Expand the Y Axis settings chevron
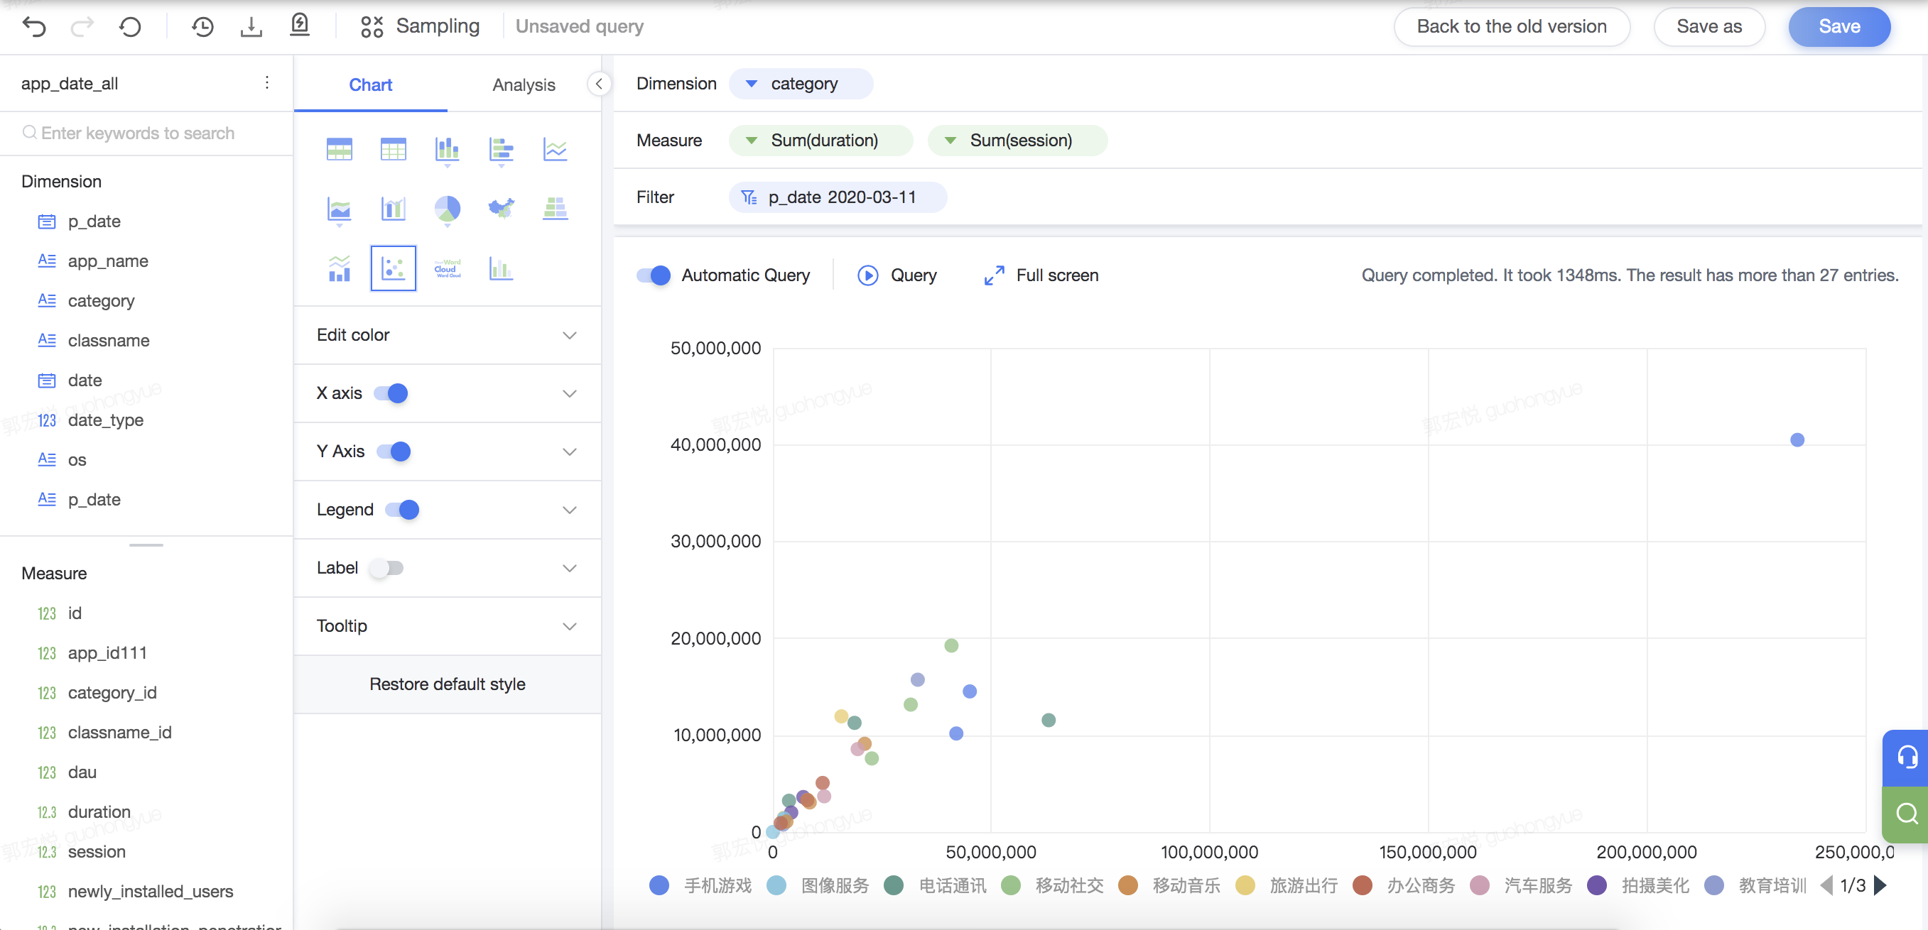 [x=570, y=452]
